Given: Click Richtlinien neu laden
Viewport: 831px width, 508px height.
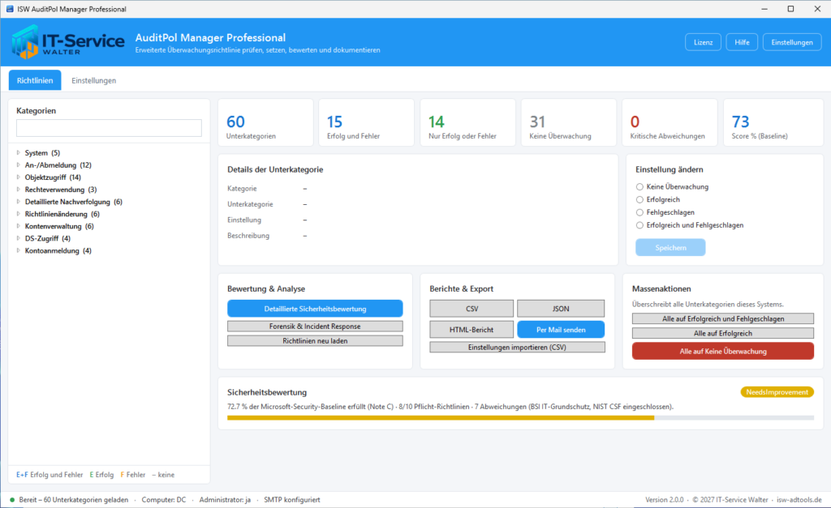Looking at the screenshot, I should (x=315, y=341).
